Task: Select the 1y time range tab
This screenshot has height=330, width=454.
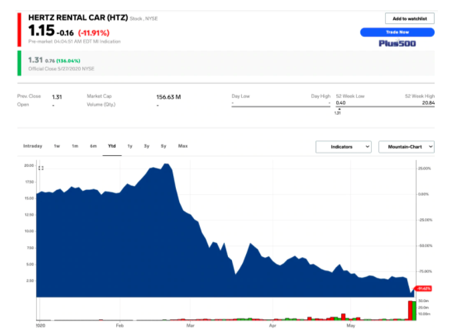Action: click(x=130, y=146)
